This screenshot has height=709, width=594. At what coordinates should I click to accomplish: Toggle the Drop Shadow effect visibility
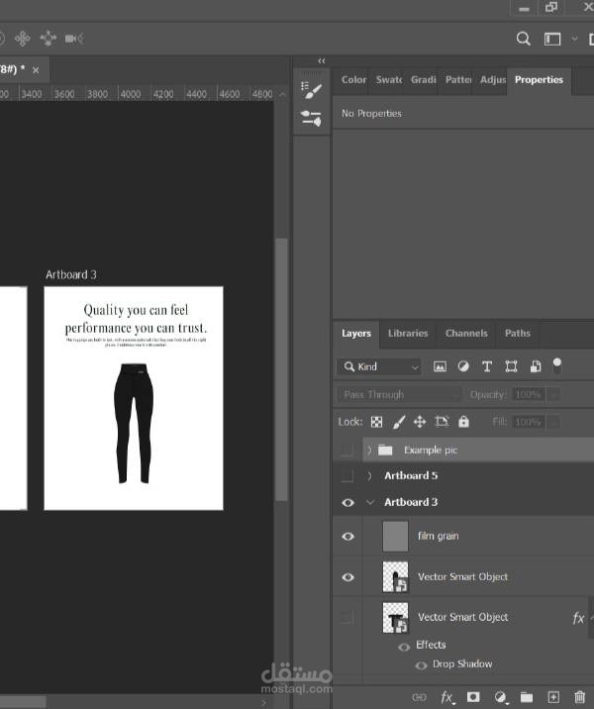[x=421, y=665]
